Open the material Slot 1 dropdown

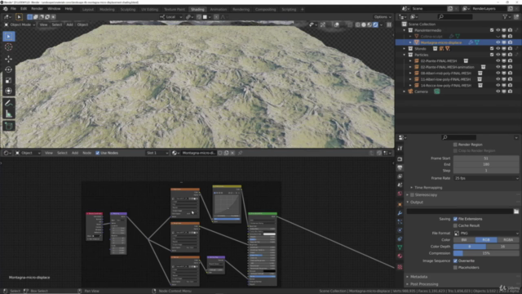point(157,153)
